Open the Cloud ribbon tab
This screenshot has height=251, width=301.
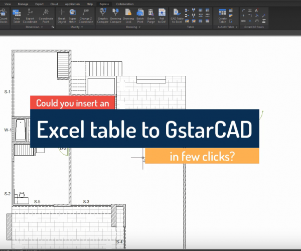click(x=54, y=4)
